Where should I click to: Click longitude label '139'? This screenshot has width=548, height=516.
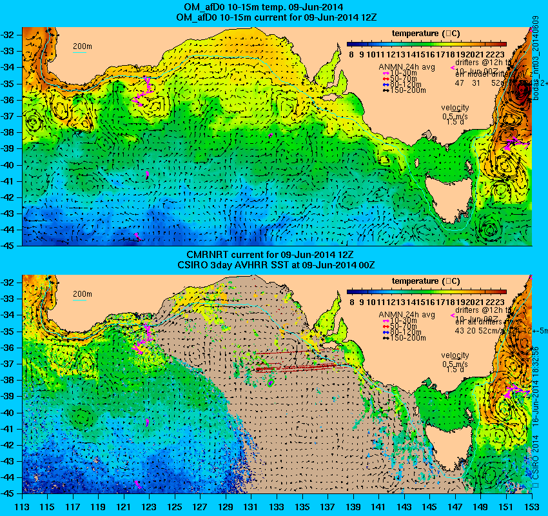(x=353, y=506)
